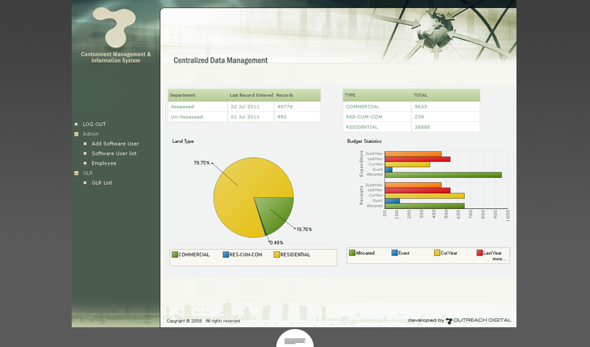Click the blue RES-CUM-COM legend swatch
The height and width of the screenshot is (347, 590).
[226, 254]
